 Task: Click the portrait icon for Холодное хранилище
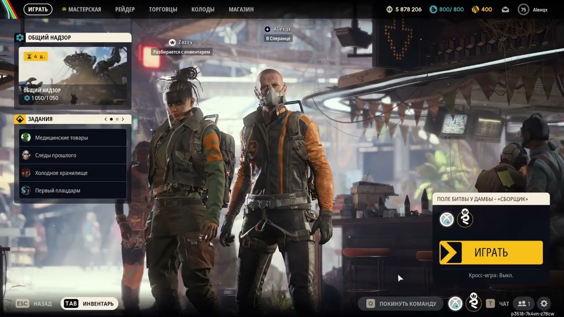[26, 173]
